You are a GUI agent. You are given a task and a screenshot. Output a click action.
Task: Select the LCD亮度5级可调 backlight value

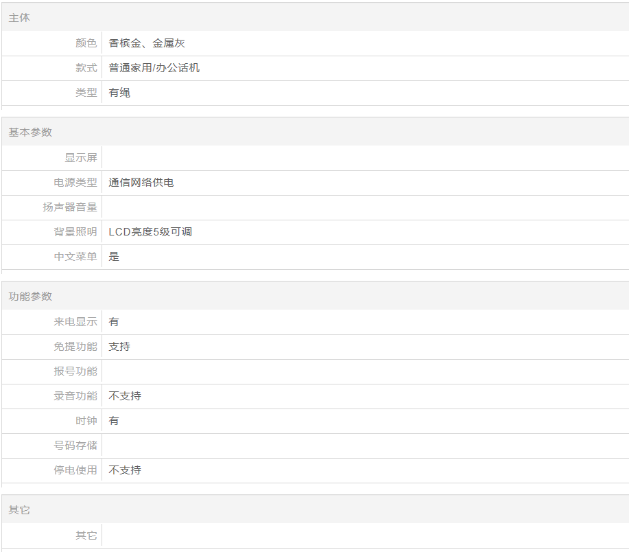(150, 232)
